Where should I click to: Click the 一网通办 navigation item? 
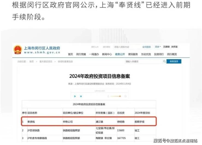point(94,54)
